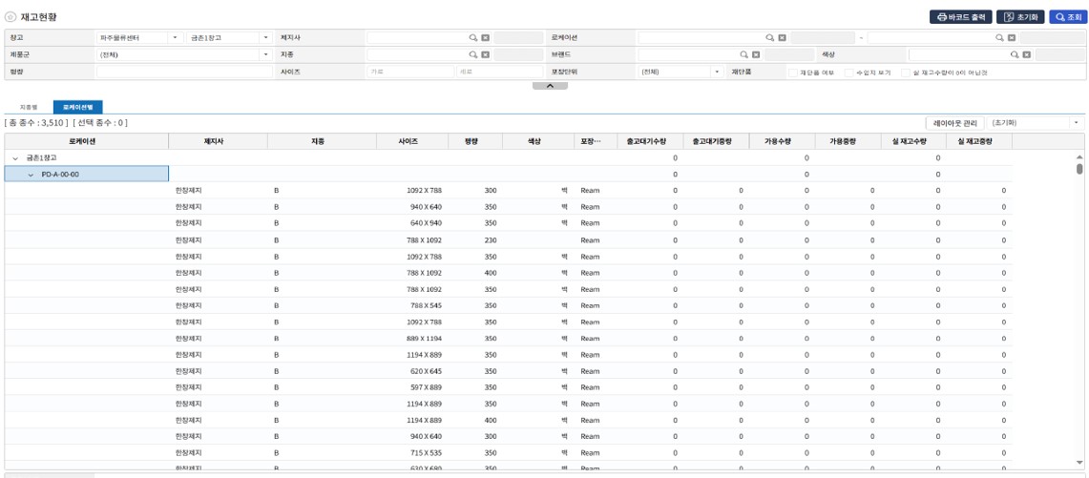Click the 가용수량 column header

pos(782,141)
